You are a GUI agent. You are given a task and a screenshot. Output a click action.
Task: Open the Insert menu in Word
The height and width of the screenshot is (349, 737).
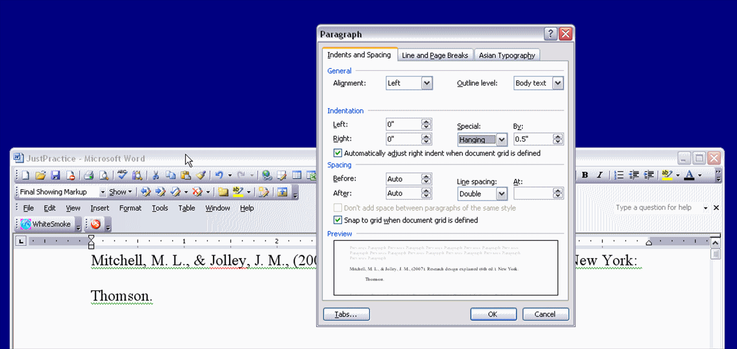100,208
